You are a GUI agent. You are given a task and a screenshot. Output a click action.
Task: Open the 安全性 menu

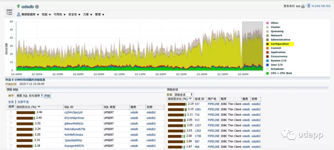click(74, 14)
